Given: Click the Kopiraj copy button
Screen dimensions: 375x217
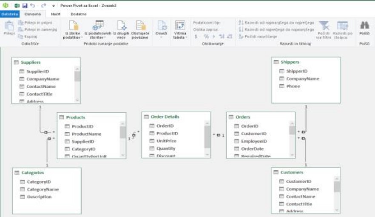Looking at the screenshot, I should (x=28, y=36).
